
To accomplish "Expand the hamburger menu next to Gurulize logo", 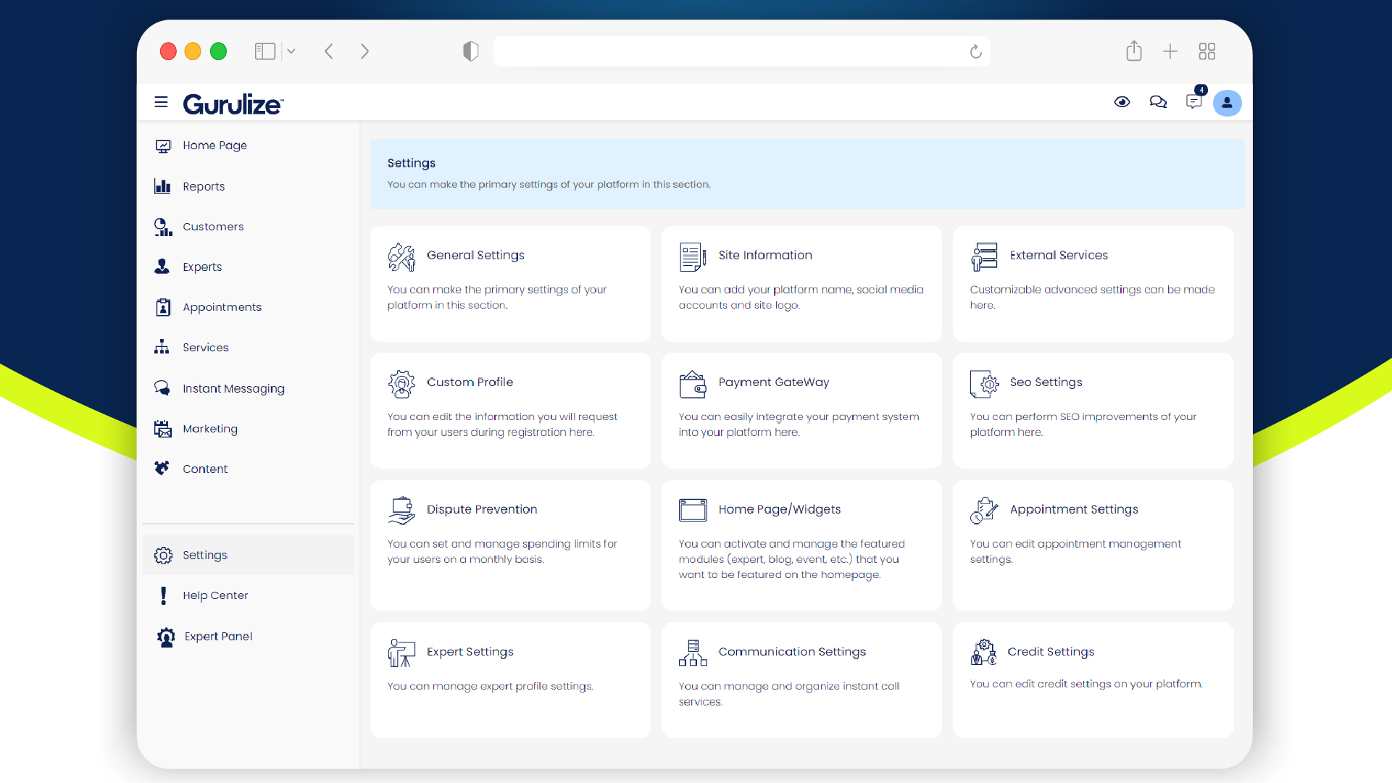I will coord(161,102).
